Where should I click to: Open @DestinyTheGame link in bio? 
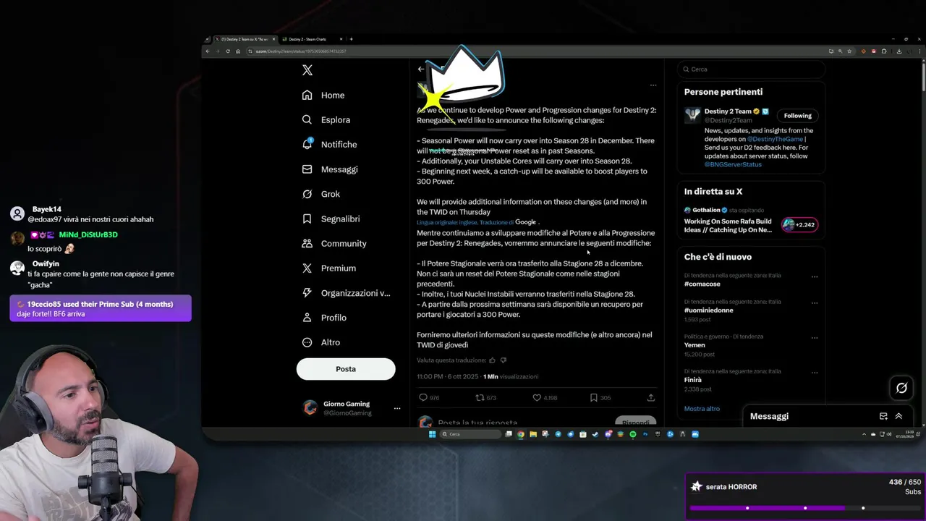[x=775, y=139]
